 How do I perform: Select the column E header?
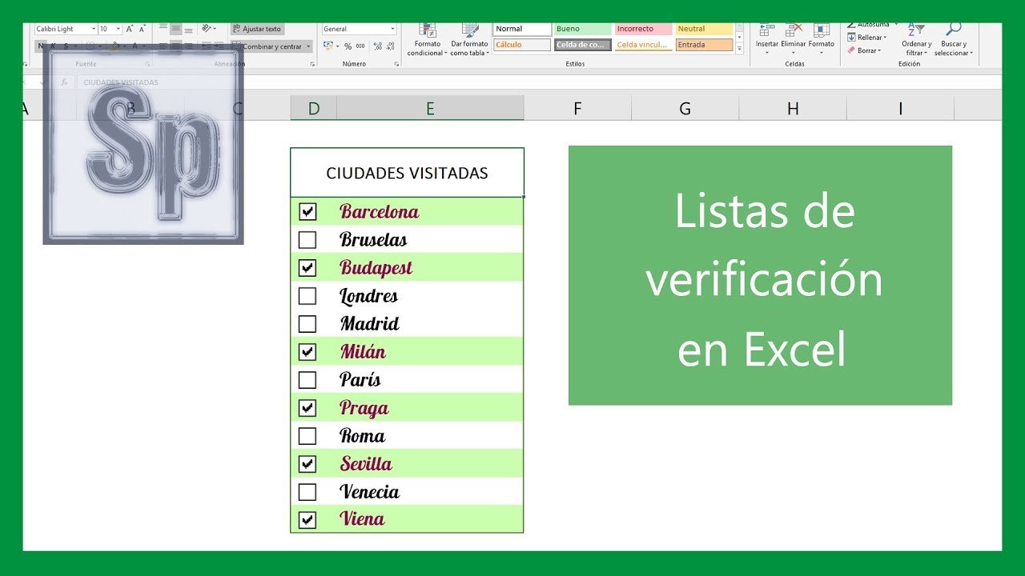pos(430,106)
